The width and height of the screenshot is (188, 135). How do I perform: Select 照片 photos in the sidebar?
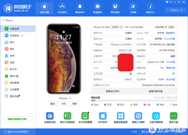pos(18,42)
